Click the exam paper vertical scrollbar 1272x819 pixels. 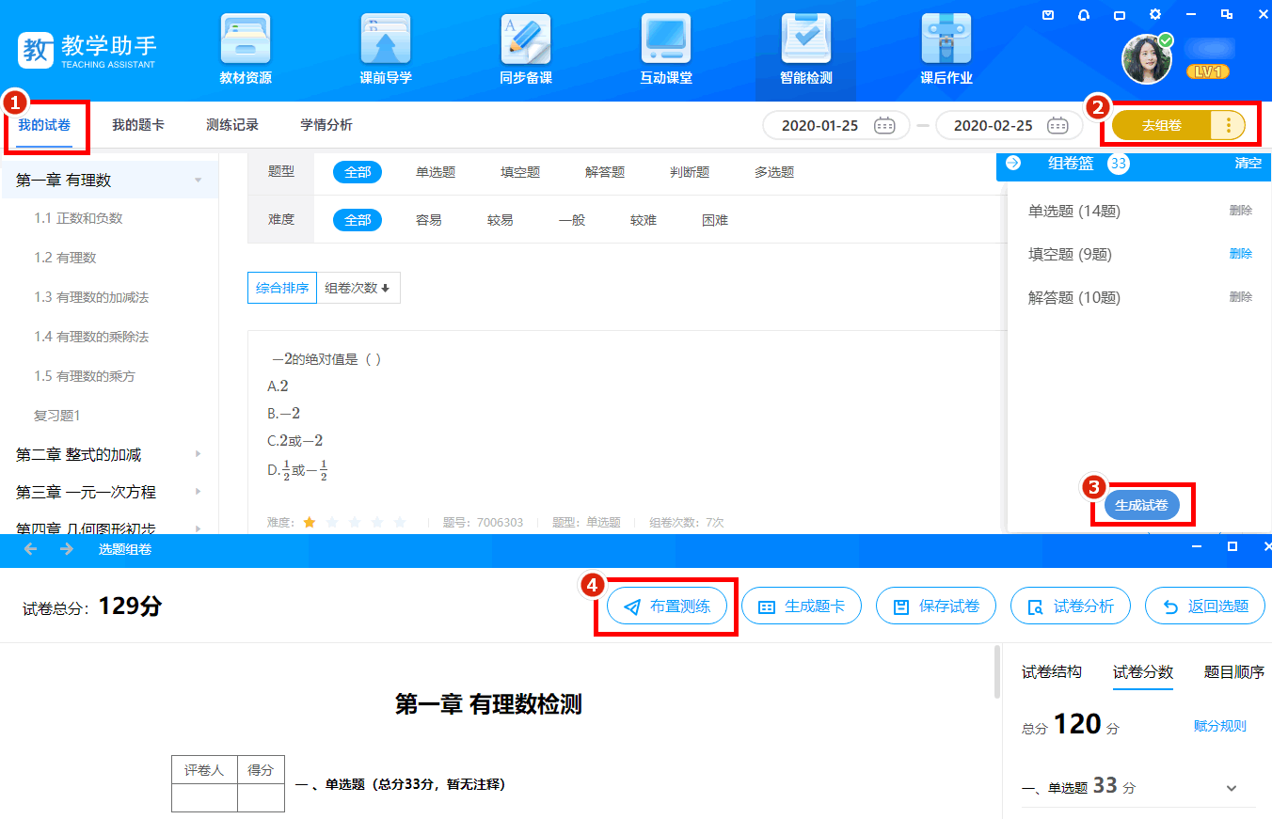pyautogui.click(x=996, y=671)
